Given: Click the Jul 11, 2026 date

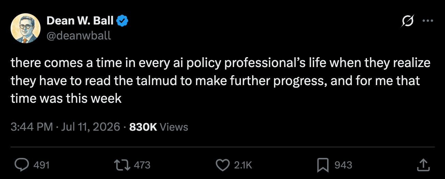Looking at the screenshot, I should coord(90,127).
